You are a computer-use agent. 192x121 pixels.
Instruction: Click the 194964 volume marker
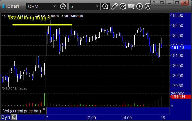tap(180, 97)
